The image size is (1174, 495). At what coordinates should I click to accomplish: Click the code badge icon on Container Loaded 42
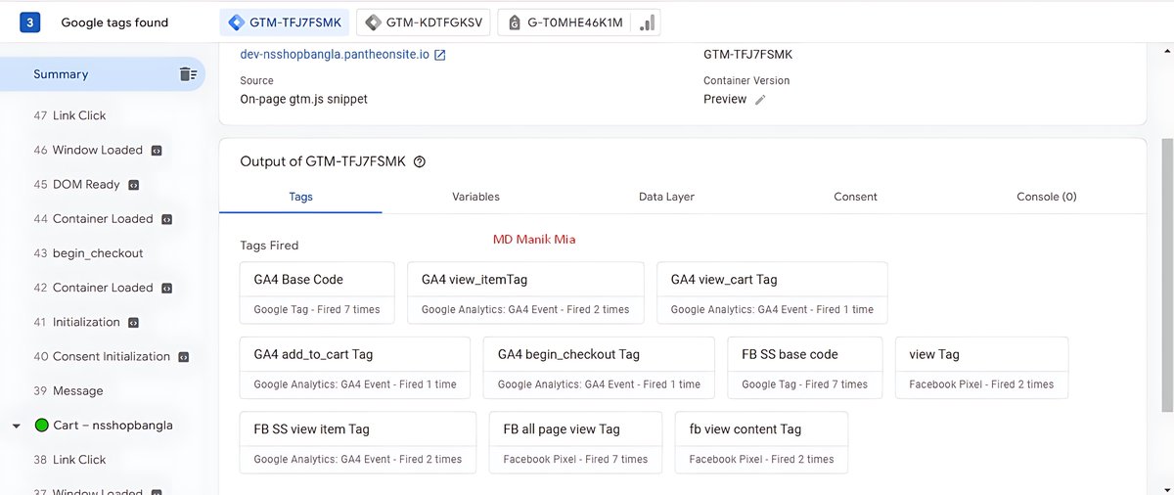point(166,289)
